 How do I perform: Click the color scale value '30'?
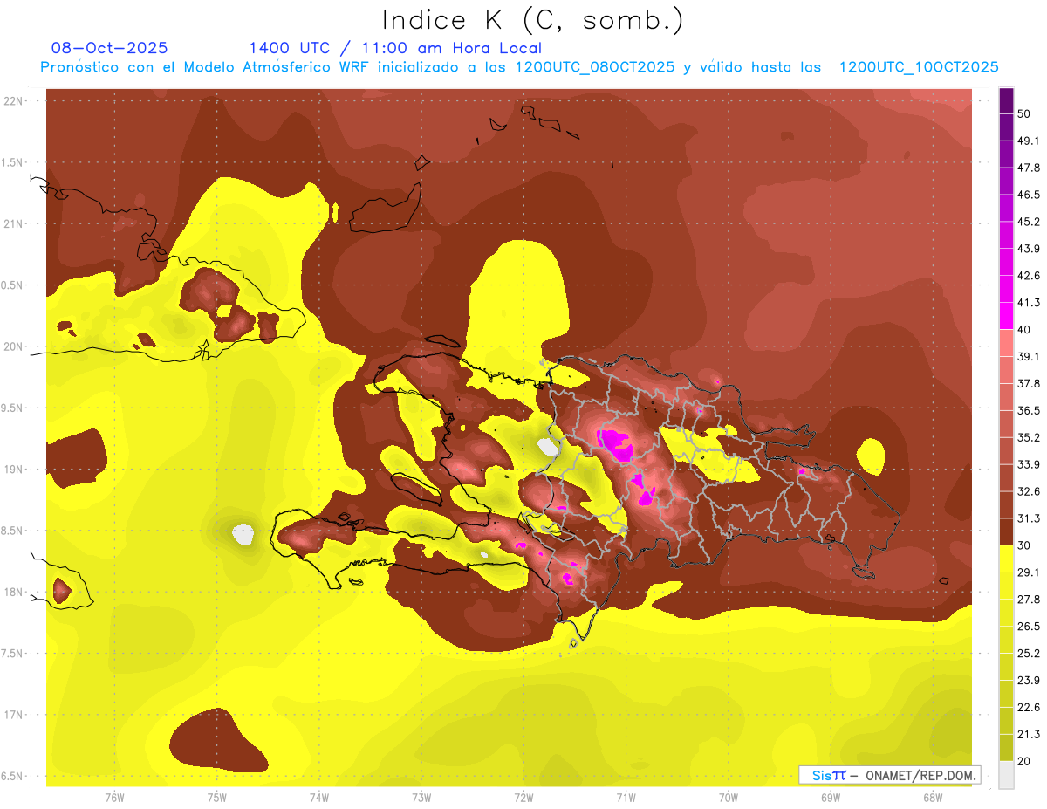tap(1025, 545)
